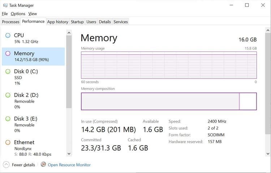Collapse view with Fewer details arrow
The height and width of the screenshot is (173, 271).
click(x=6, y=165)
